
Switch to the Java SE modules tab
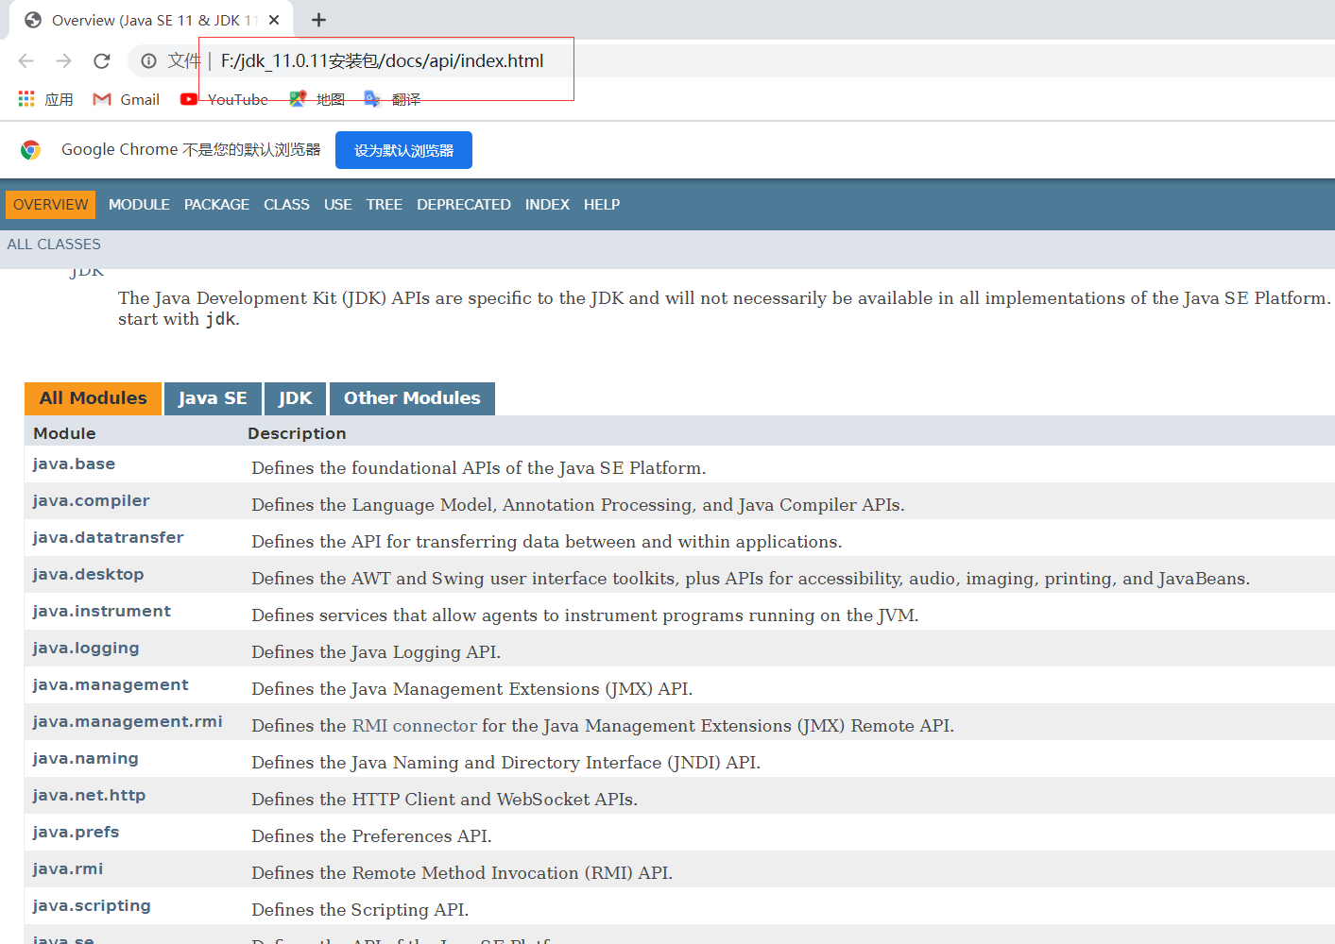[x=212, y=397]
